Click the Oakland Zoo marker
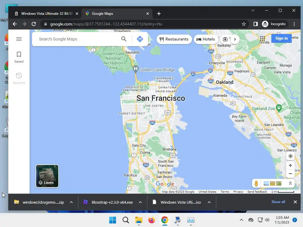This screenshot has height=227, width=303. tap(279, 108)
